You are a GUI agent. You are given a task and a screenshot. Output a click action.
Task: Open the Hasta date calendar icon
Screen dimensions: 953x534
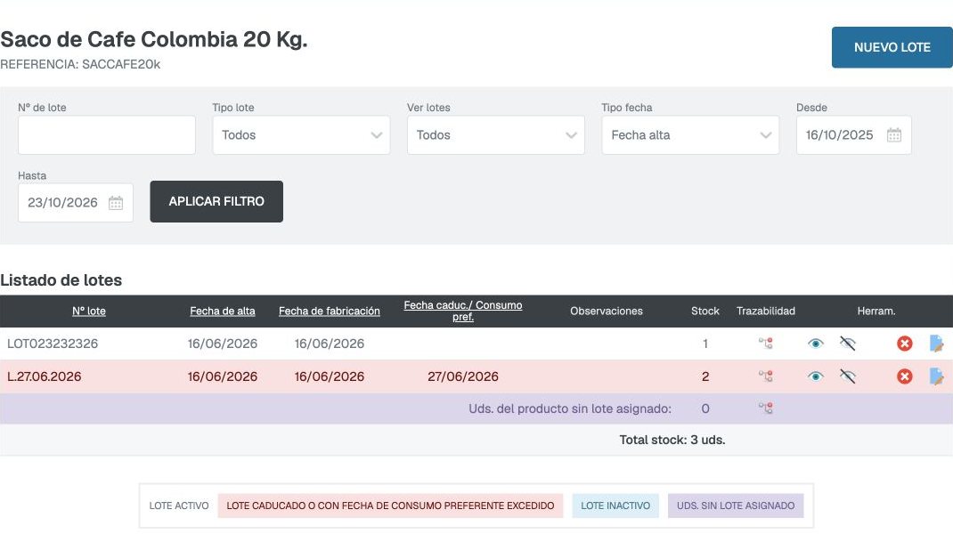116,202
